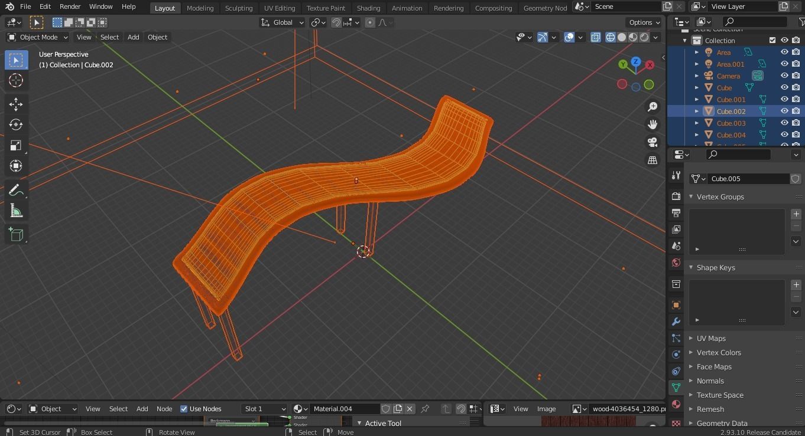Open the Tool properties tab

676,175
